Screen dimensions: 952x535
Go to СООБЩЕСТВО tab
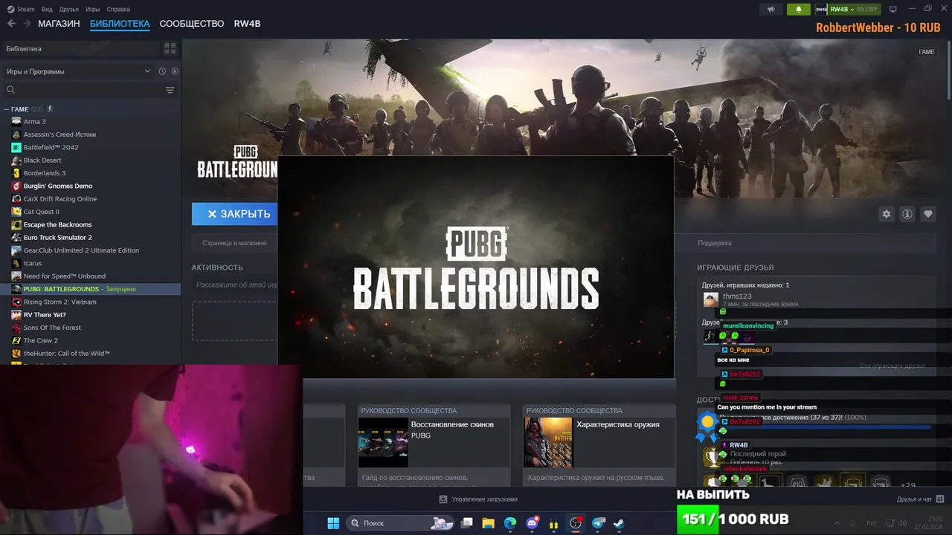click(192, 24)
